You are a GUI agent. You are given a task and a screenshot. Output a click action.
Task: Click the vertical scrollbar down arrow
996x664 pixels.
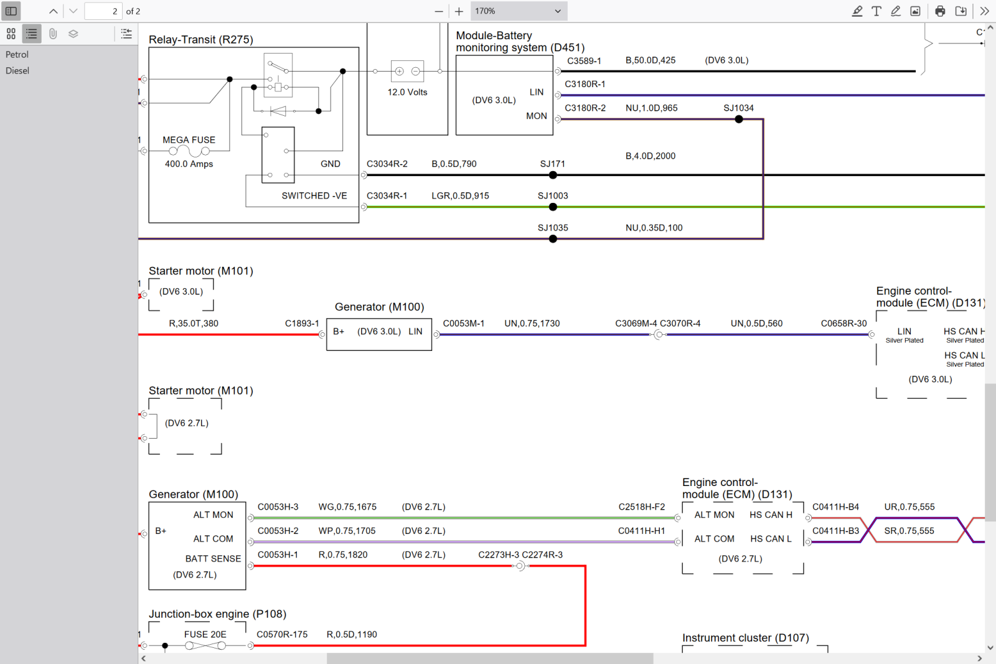pos(990,648)
